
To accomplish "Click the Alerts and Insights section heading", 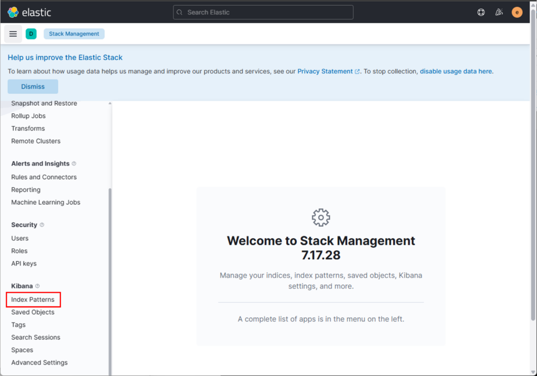I will tap(40, 163).
